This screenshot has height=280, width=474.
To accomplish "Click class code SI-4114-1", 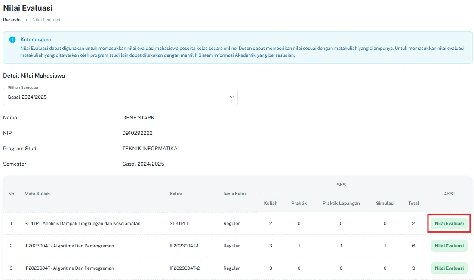I will [179, 224].
